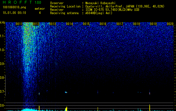The height and width of the screenshot is (111, 176).
Task: Click the 'Receiving Location' label
Action: [65, 6]
